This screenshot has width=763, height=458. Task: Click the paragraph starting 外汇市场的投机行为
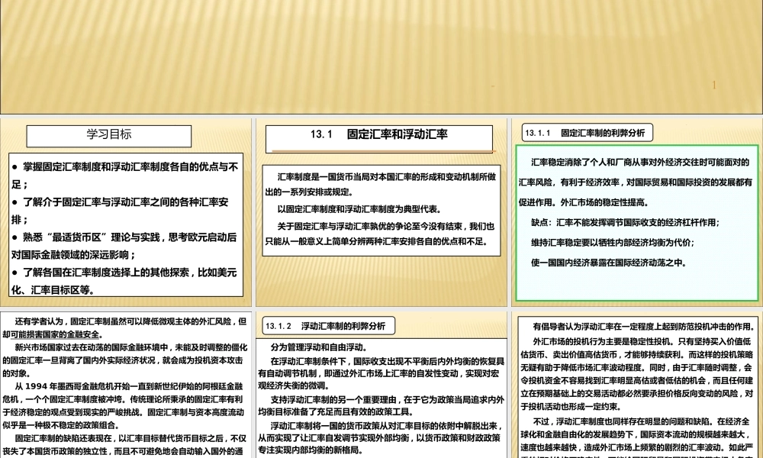click(x=637, y=374)
